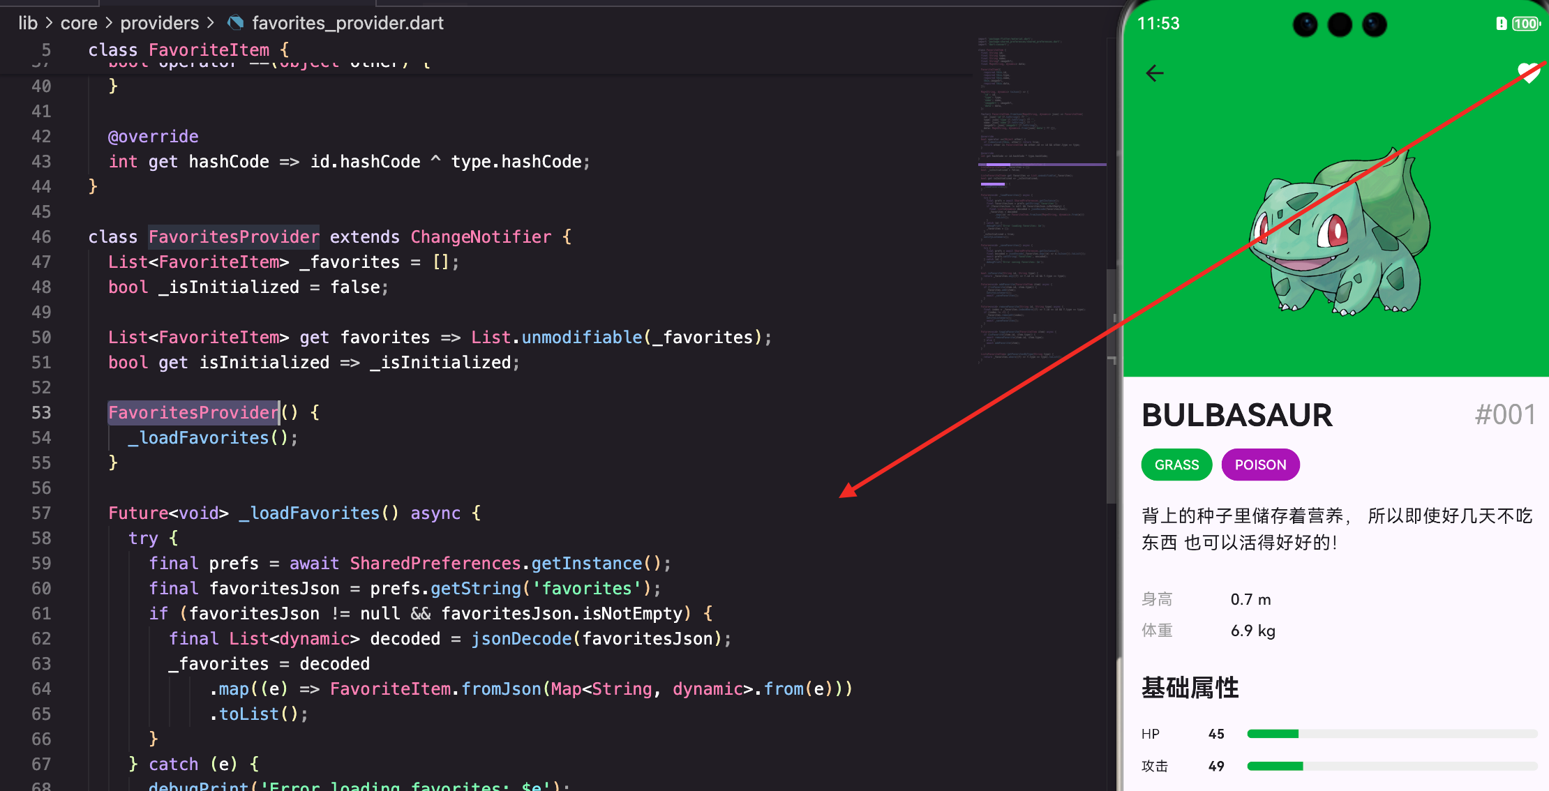The image size is (1549, 791).
Task: Click the lib breadcrumb segment
Action: coord(28,23)
